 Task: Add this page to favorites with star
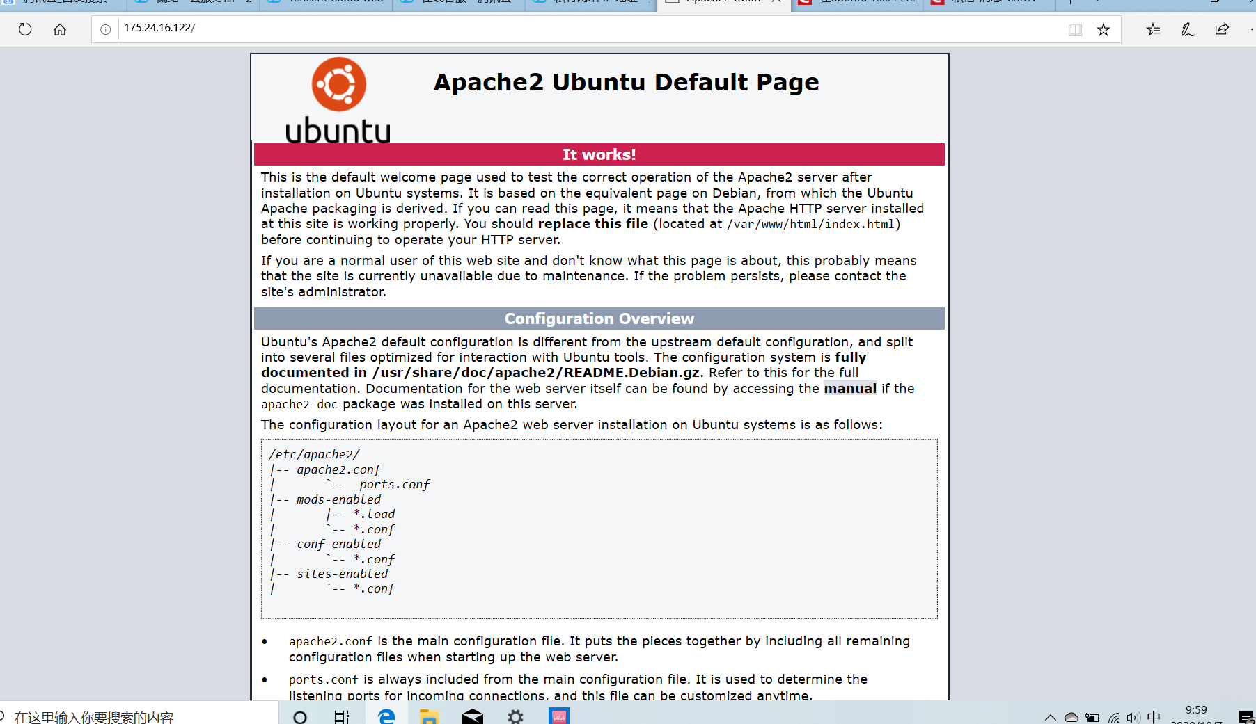tap(1104, 29)
